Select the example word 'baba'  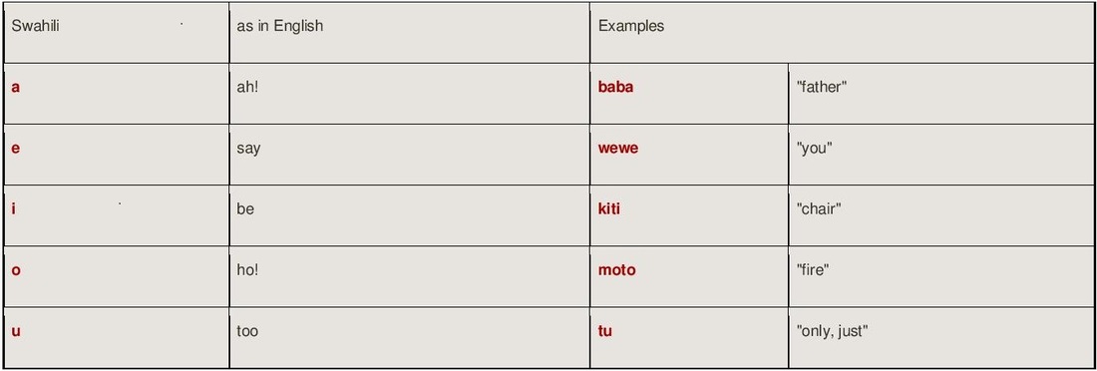tap(615, 88)
